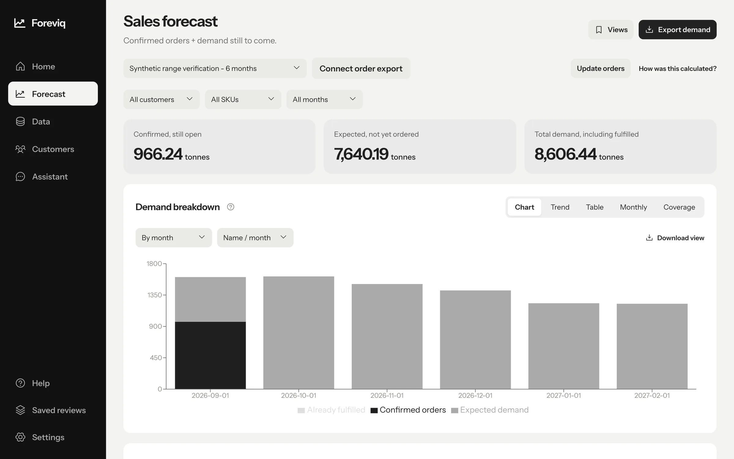This screenshot has width=734, height=459.
Task: Open How was this calculated? link
Action: point(677,69)
